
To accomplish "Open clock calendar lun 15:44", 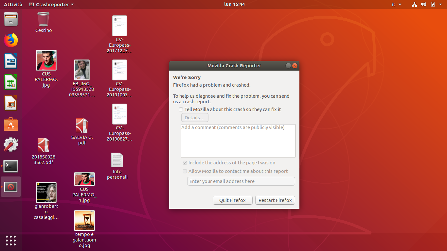I will pyautogui.click(x=234, y=4).
